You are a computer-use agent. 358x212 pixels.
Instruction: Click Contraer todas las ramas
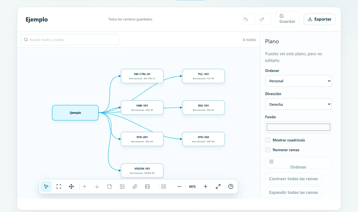pos(293,179)
